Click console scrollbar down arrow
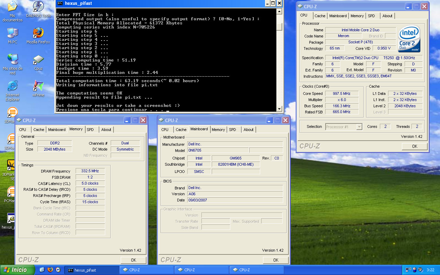This screenshot has width=440, height=275. [x=279, y=109]
